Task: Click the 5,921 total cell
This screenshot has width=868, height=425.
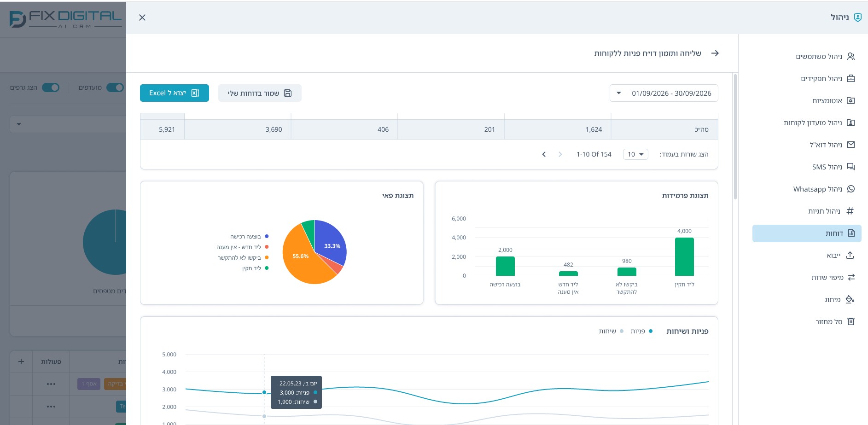Action: (162, 129)
